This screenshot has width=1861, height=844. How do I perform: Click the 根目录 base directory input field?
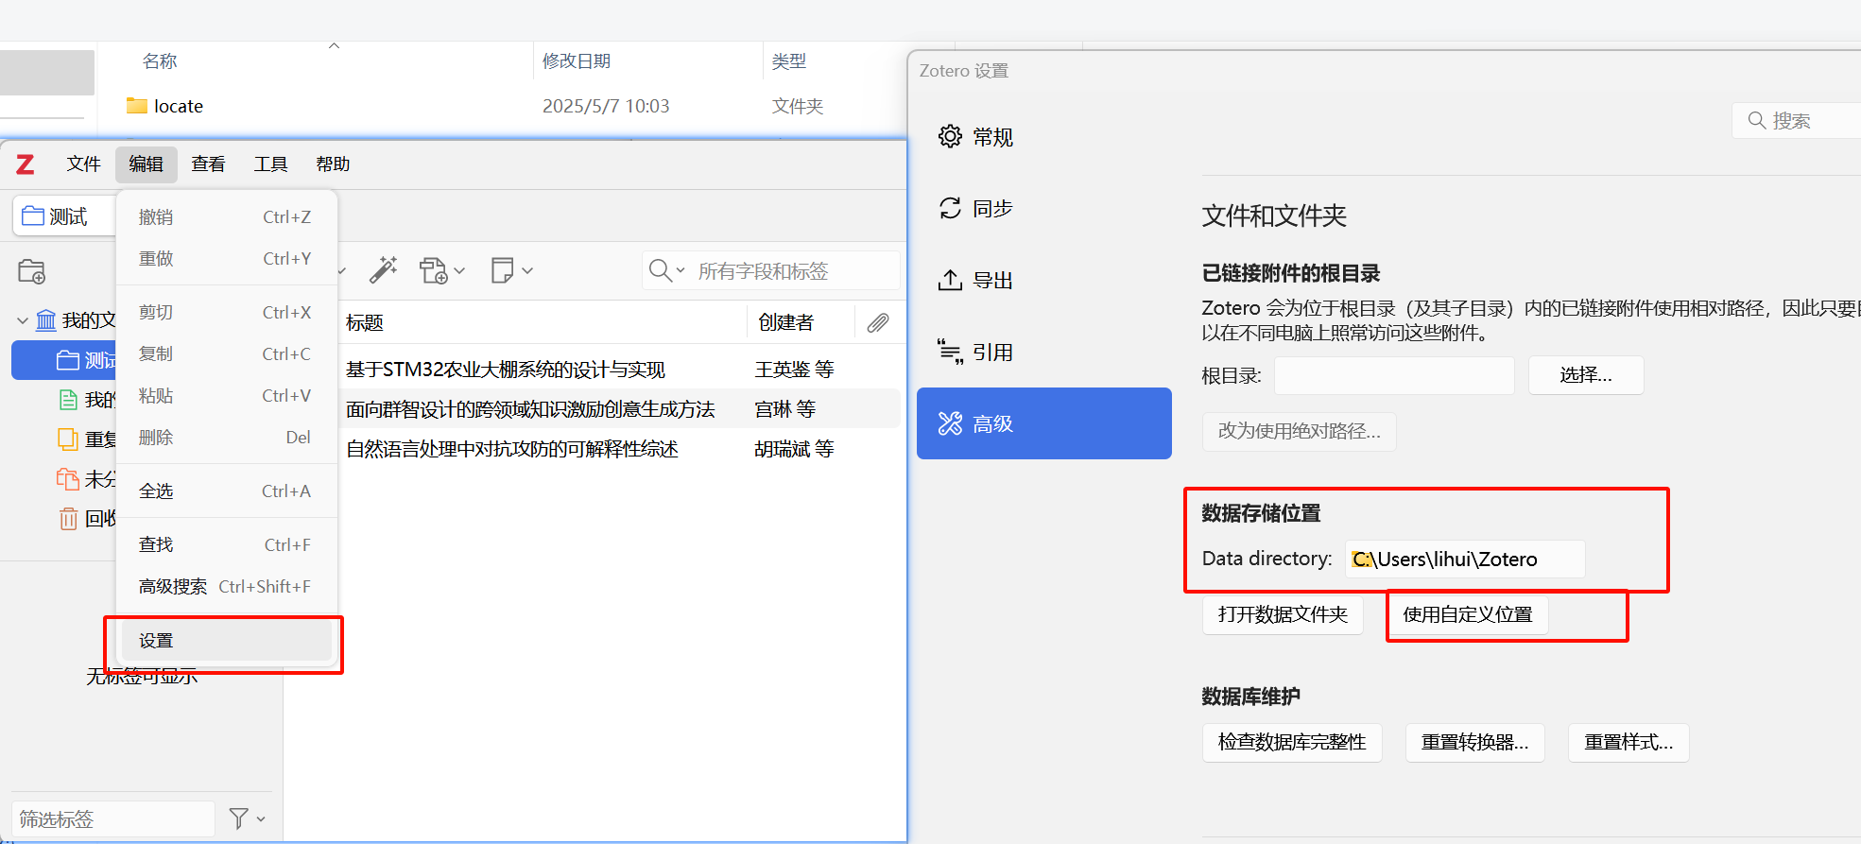pos(1394,376)
